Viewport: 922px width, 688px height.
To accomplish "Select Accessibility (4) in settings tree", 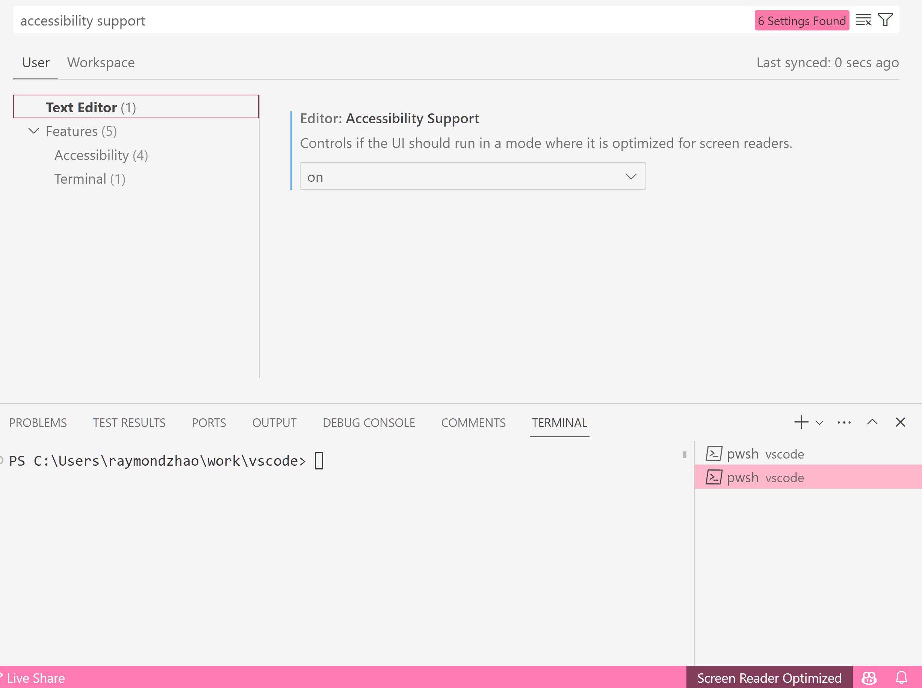I will click(x=101, y=155).
